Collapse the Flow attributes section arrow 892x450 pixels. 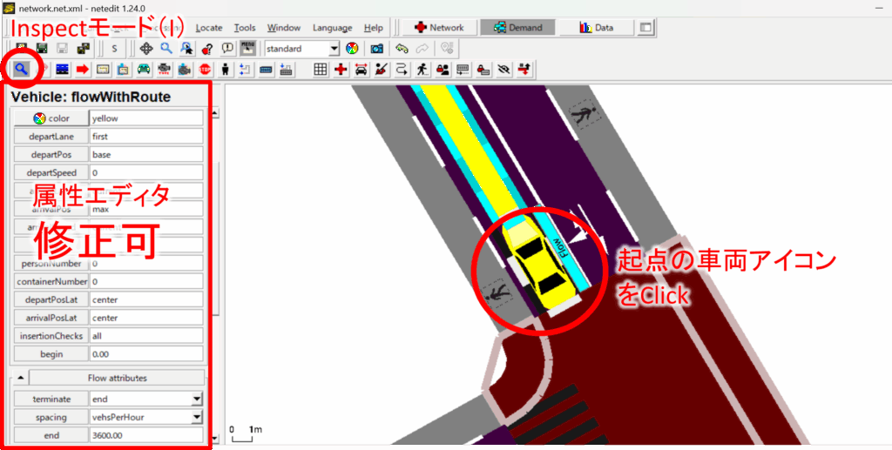pos(21,378)
